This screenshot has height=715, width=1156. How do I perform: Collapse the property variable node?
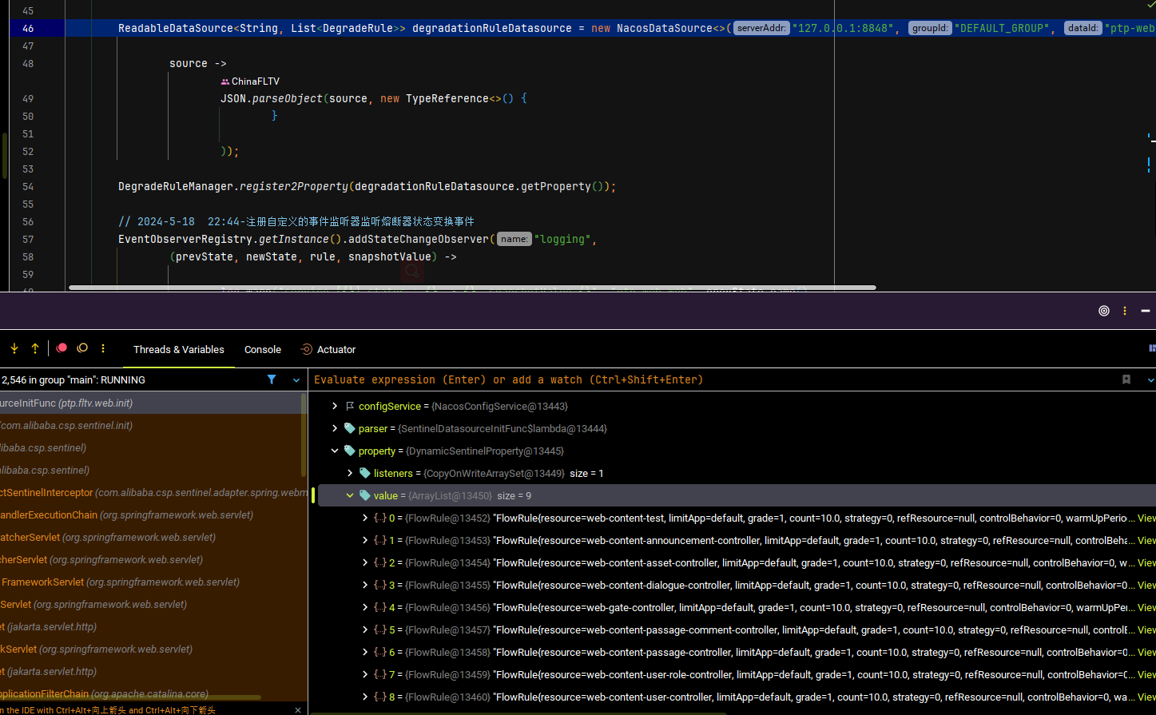[x=335, y=451]
